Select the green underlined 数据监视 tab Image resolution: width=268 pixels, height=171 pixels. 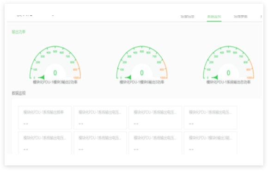pyautogui.click(x=214, y=17)
